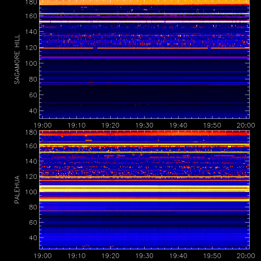
Task: Select the 100 tick label on Sagamore Hill plot
Action: (x=31, y=63)
